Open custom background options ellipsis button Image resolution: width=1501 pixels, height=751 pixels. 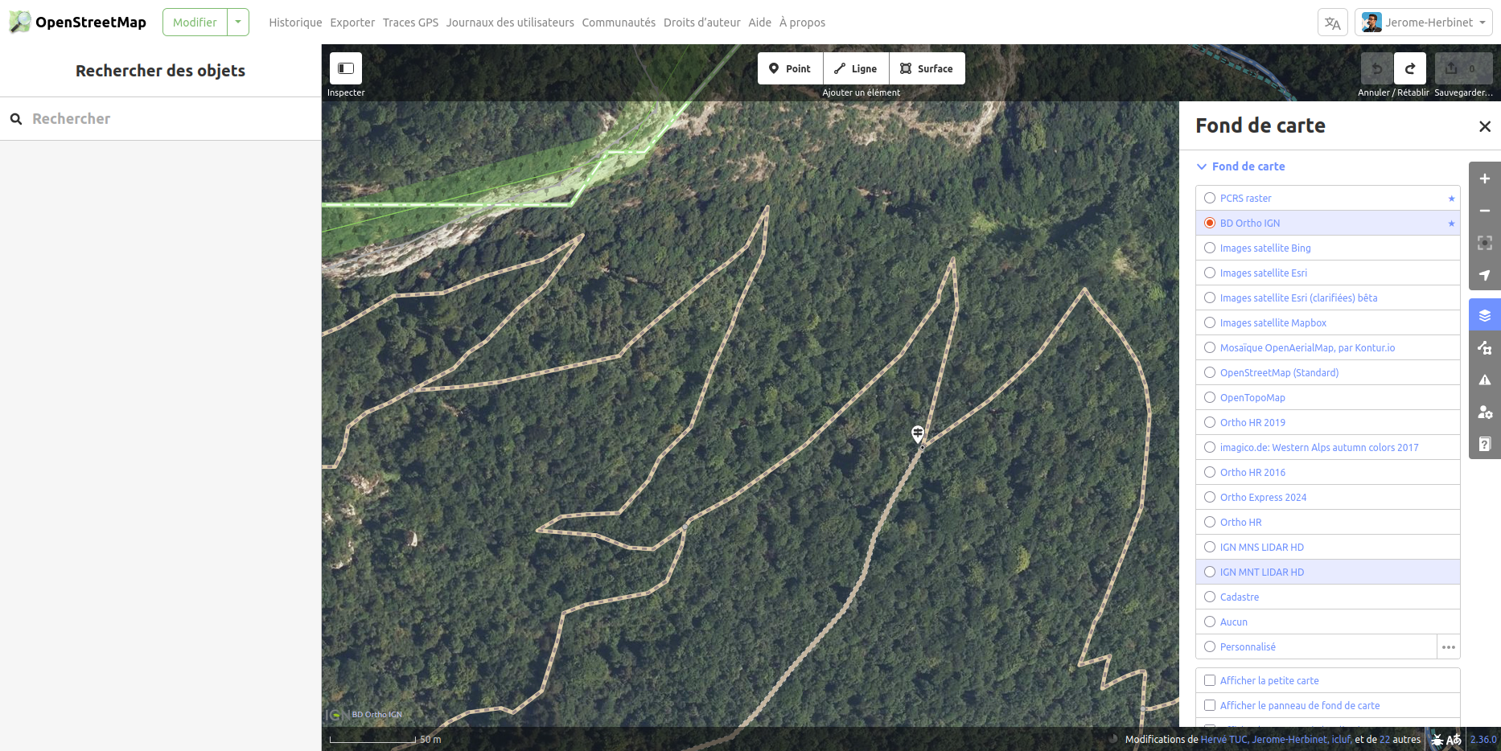click(1449, 646)
